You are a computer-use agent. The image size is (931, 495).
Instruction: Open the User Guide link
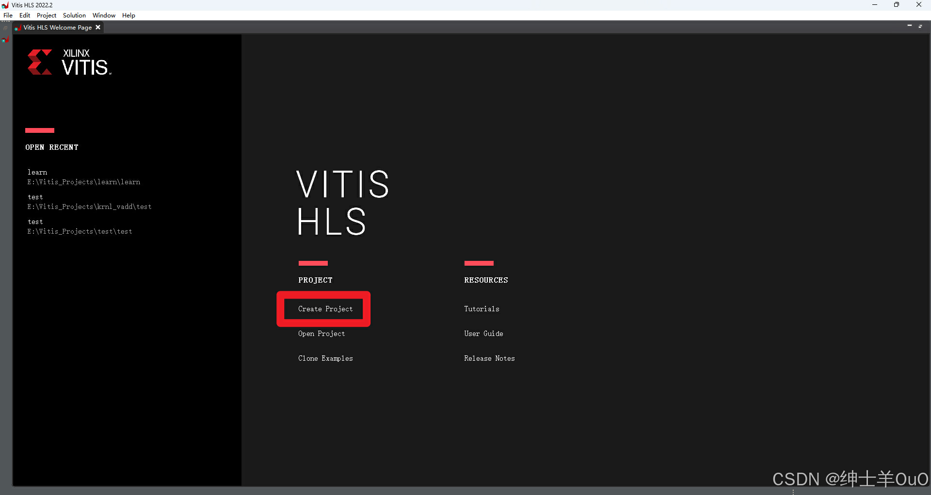(x=483, y=334)
